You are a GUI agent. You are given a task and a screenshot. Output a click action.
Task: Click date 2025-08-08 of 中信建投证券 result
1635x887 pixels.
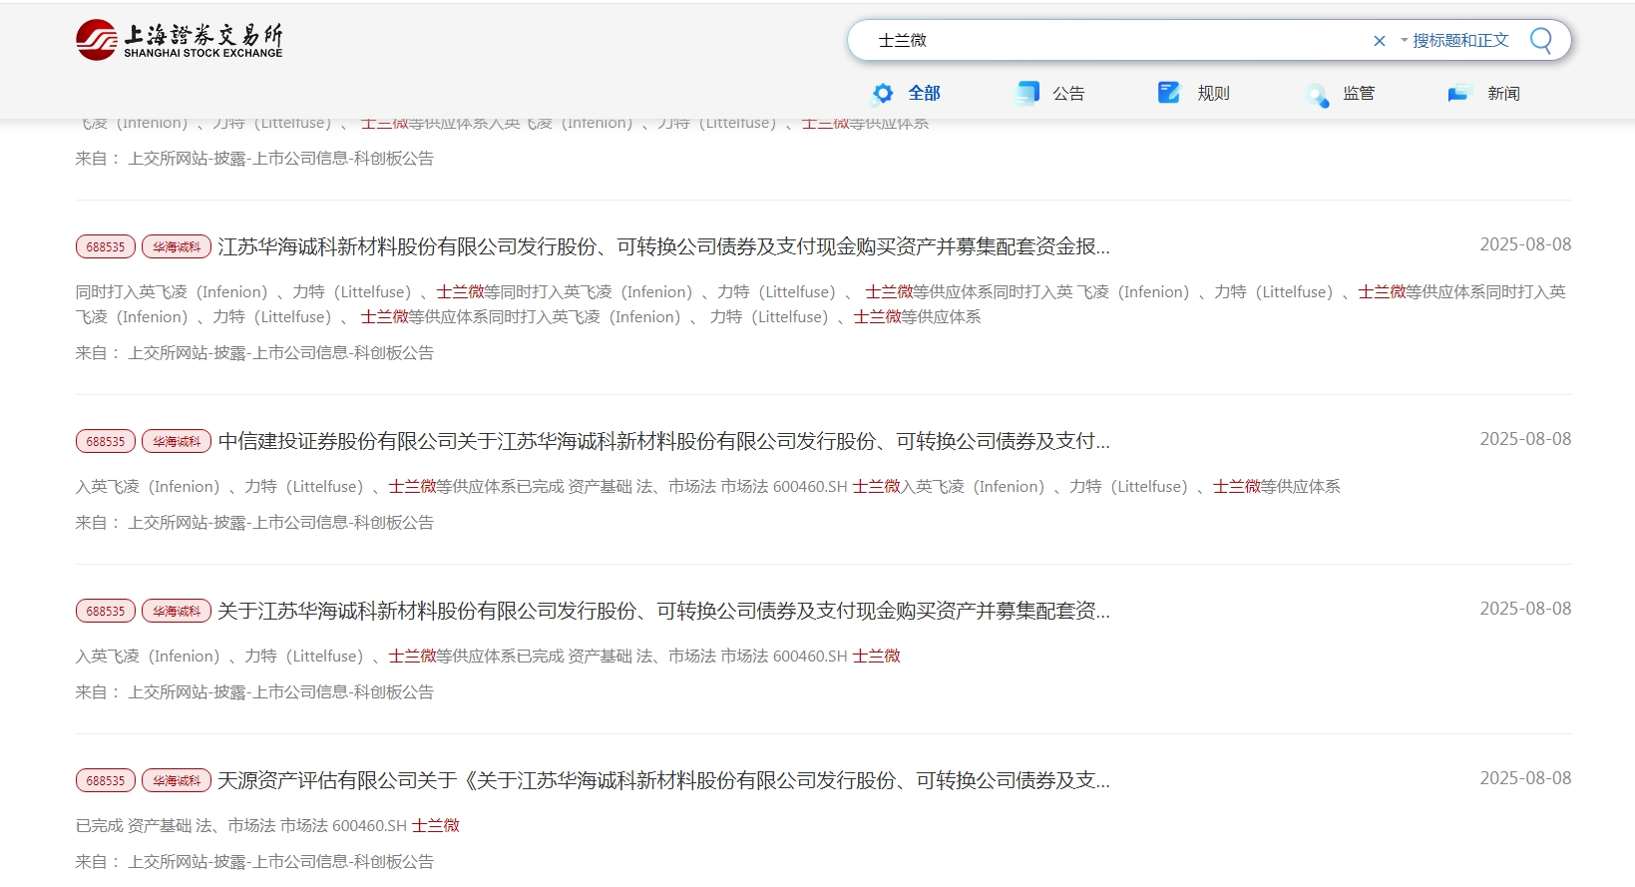1525,439
